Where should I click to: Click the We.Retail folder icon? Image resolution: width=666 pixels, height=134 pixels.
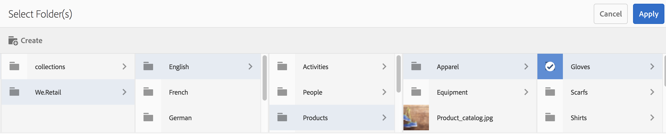tap(14, 92)
